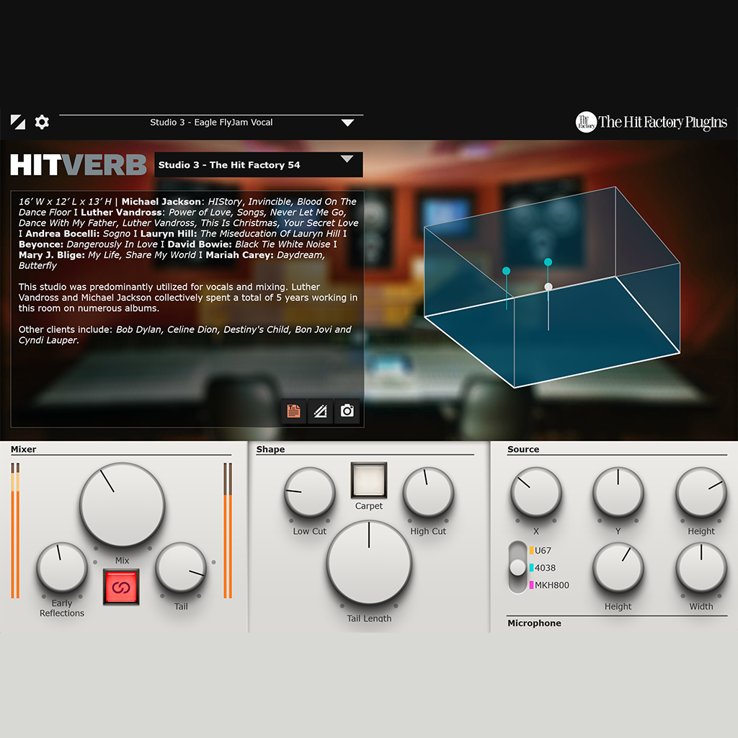
Task: Click the HITVERB logo
Action: (79, 165)
